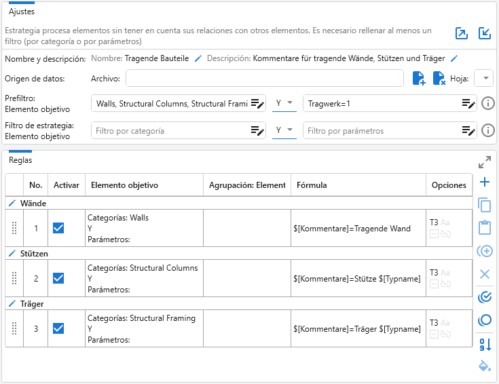Toggle Activar checkbox for Structural Columns rule
Viewport: 499px width, 384px height.
(x=58, y=278)
